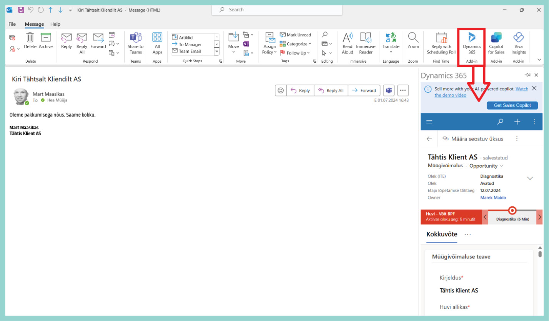Screen dimensions: 549x321
Task: Expand the record header details chevron
Action: pyautogui.click(x=530, y=178)
